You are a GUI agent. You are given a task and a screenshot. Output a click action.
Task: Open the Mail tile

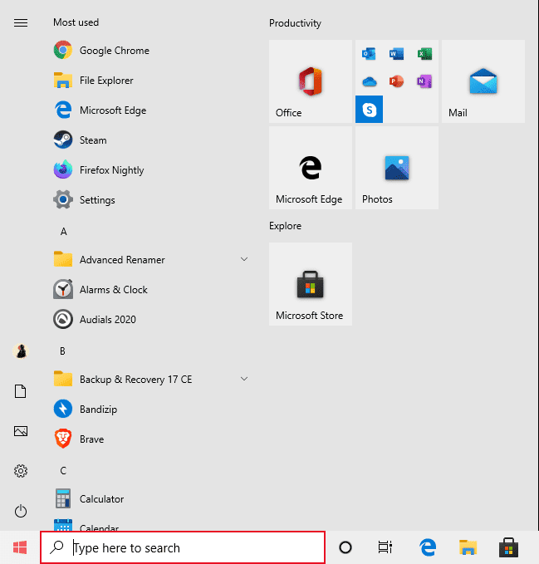pyautogui.click(x=483, y=81)
